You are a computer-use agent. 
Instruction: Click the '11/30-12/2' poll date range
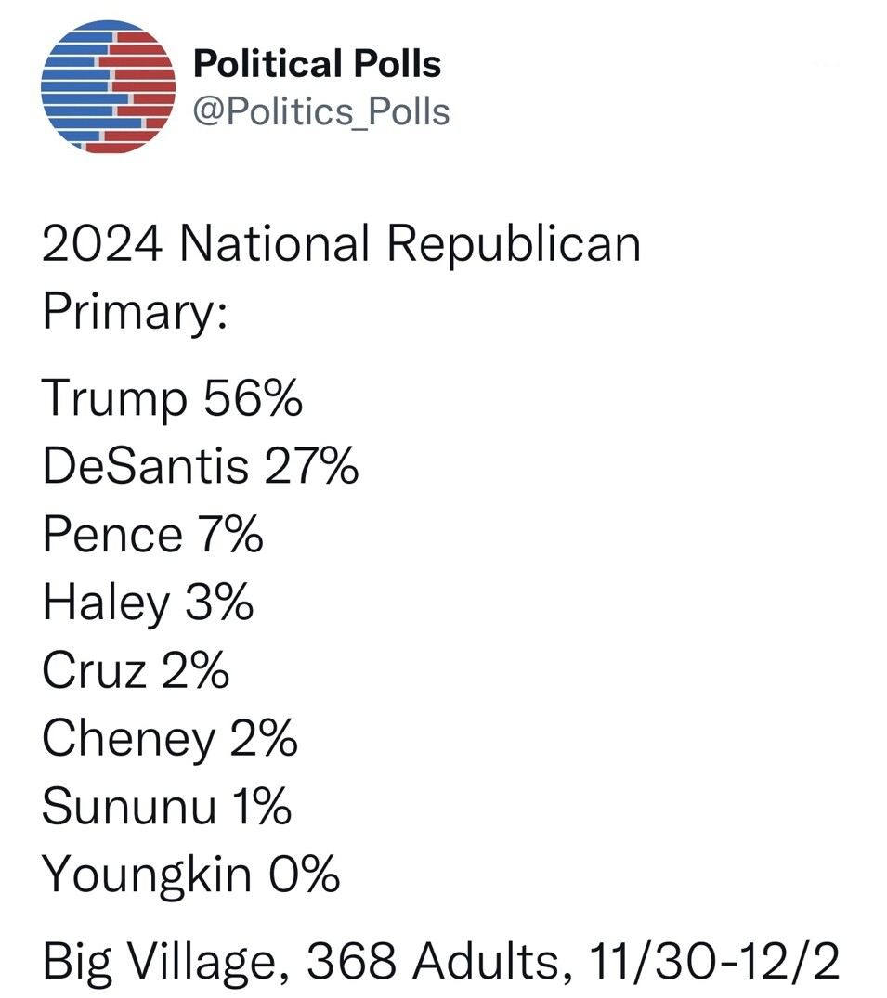714,960
